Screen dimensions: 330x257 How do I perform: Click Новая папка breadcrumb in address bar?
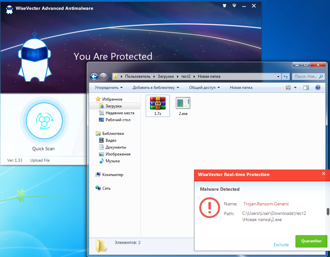click(209, 76)
